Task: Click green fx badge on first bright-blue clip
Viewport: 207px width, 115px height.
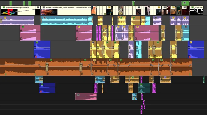Action: [37, 42]
